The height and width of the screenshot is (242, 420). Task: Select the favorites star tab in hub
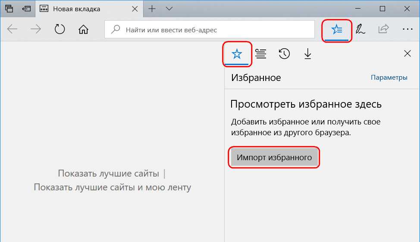coord(237,54)
